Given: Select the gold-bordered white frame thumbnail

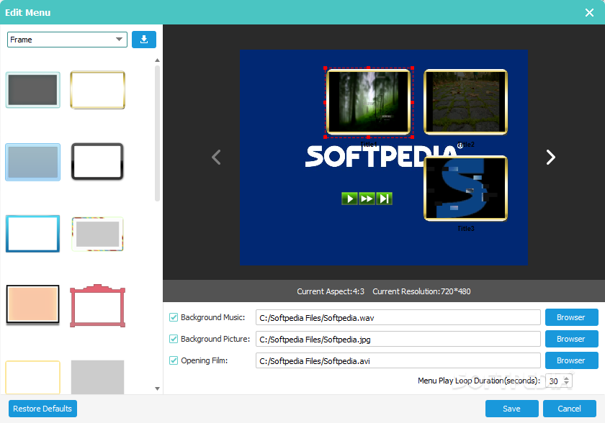Looking at the screenshot, I should [98, 90].
